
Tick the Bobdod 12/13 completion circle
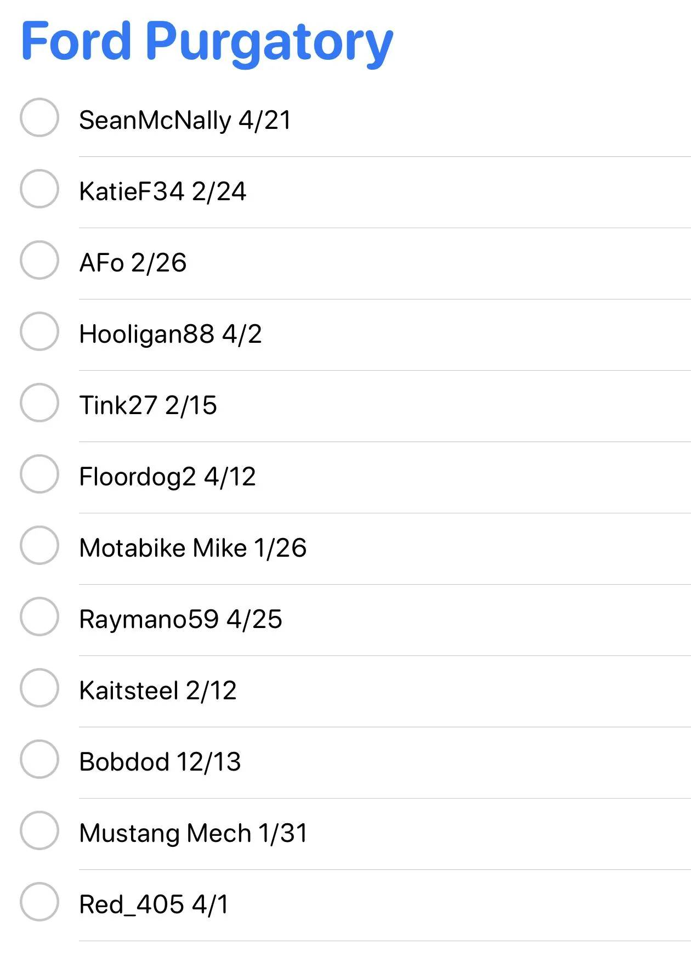(x=39, y=759)
